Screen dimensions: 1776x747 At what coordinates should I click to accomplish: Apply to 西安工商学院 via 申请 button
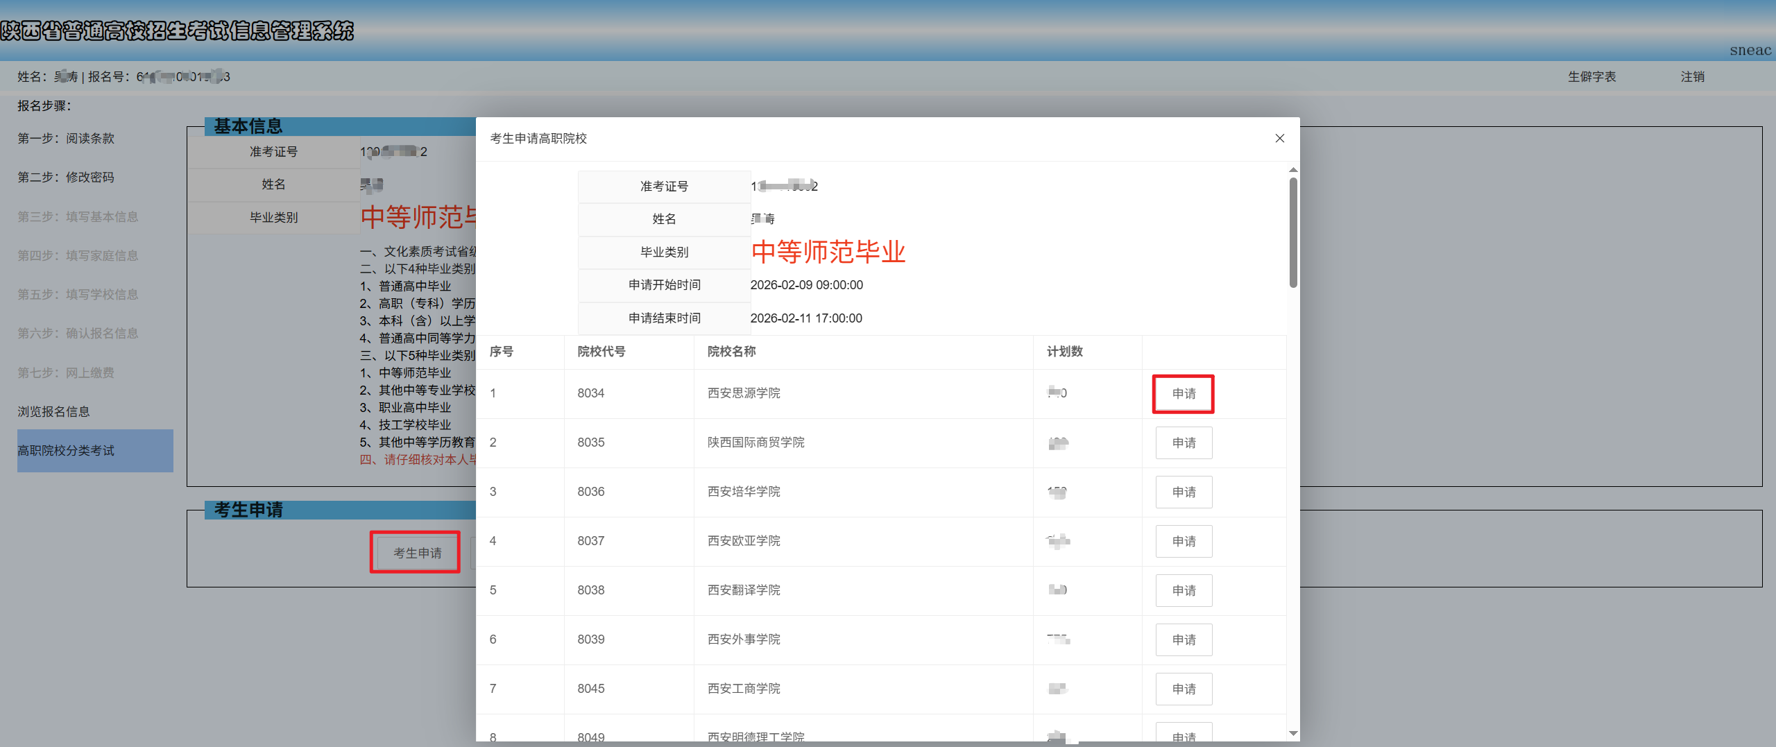pyautogui.click(x=1184, y=689)
